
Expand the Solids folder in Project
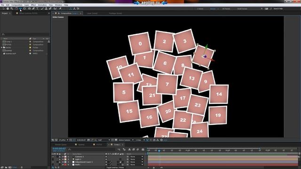coord(2,47)
